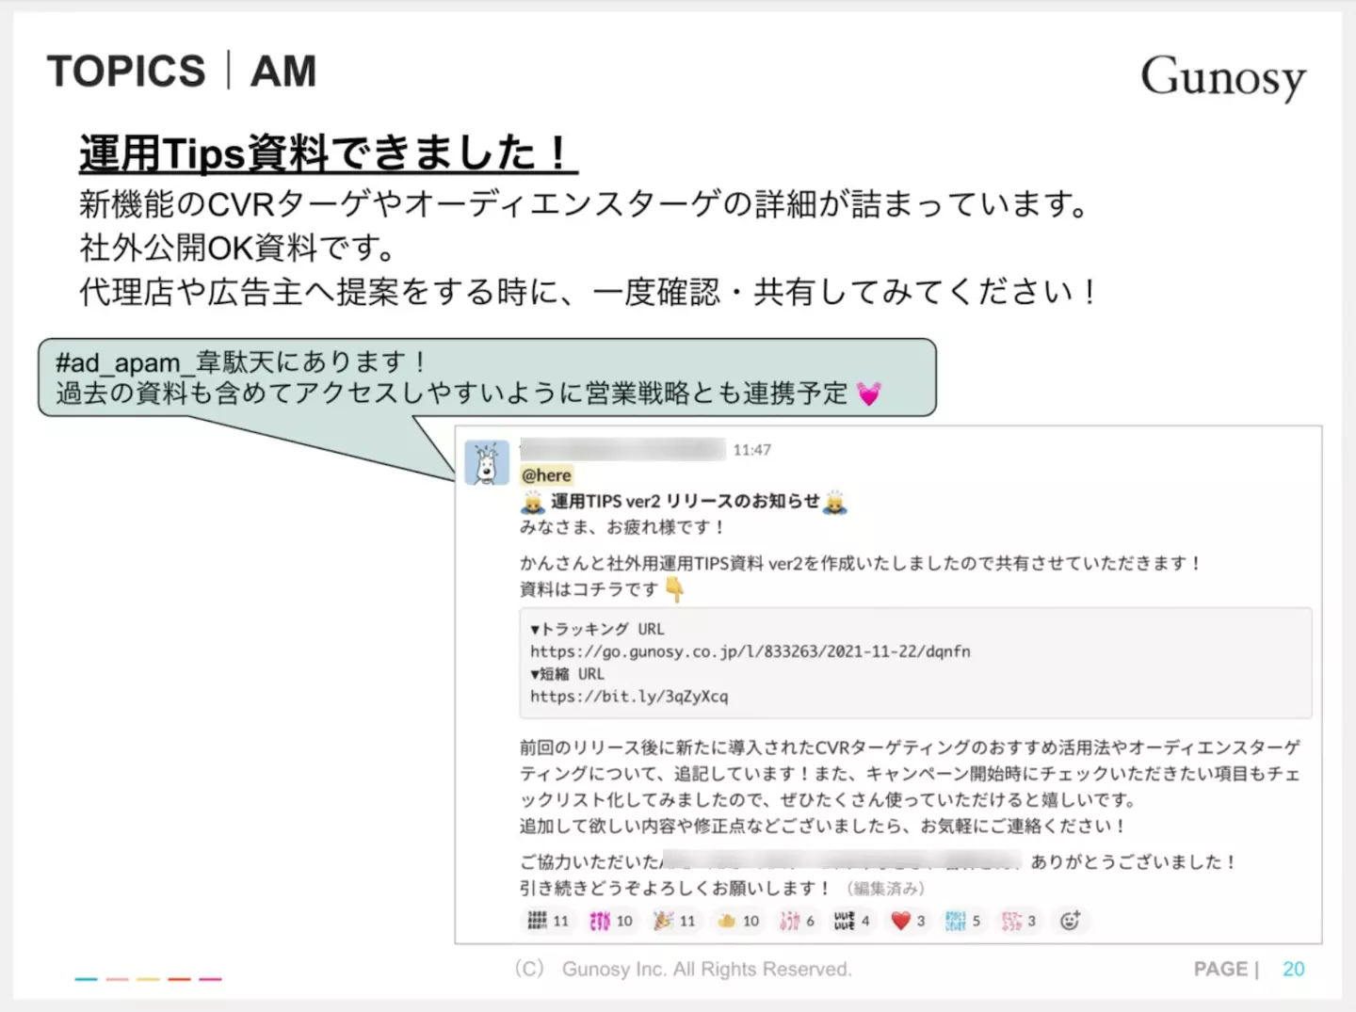Screen dimensions: 1356x1012
Task: Click the pointing-down hand emoji after 資料はコチラです
Action: [674, 589]
